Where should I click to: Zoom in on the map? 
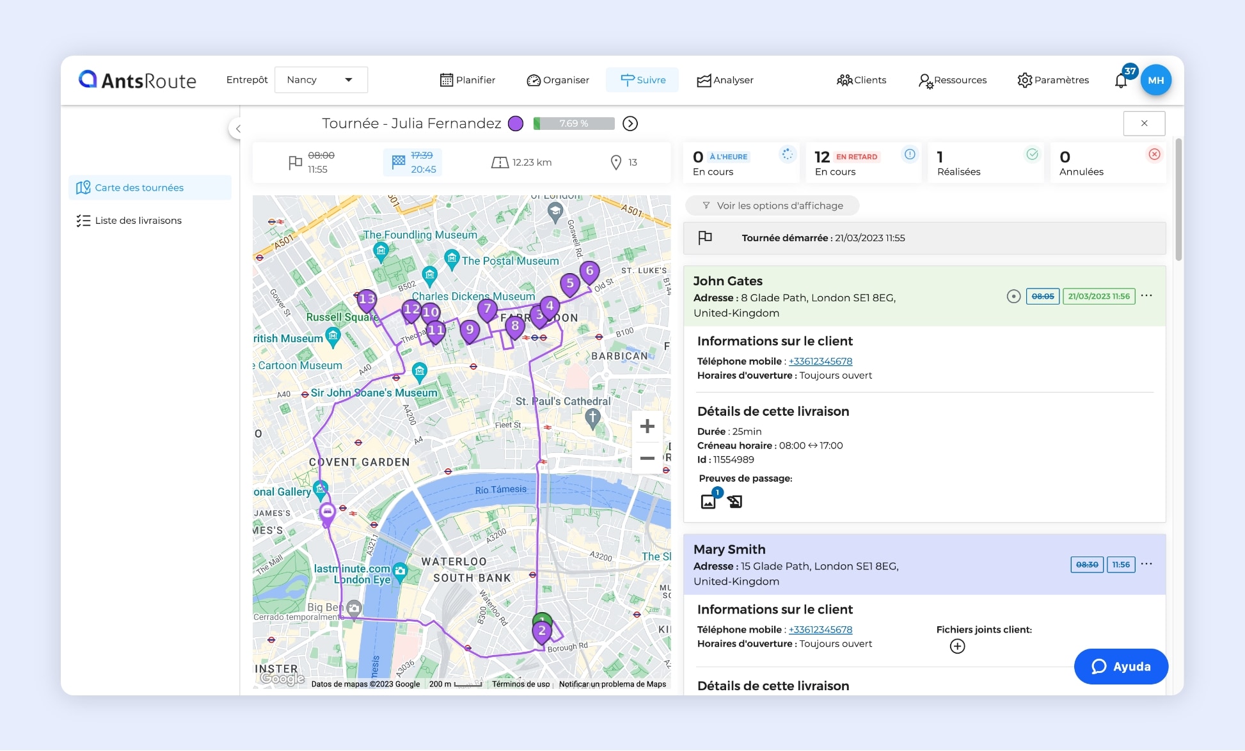(647, 426)
